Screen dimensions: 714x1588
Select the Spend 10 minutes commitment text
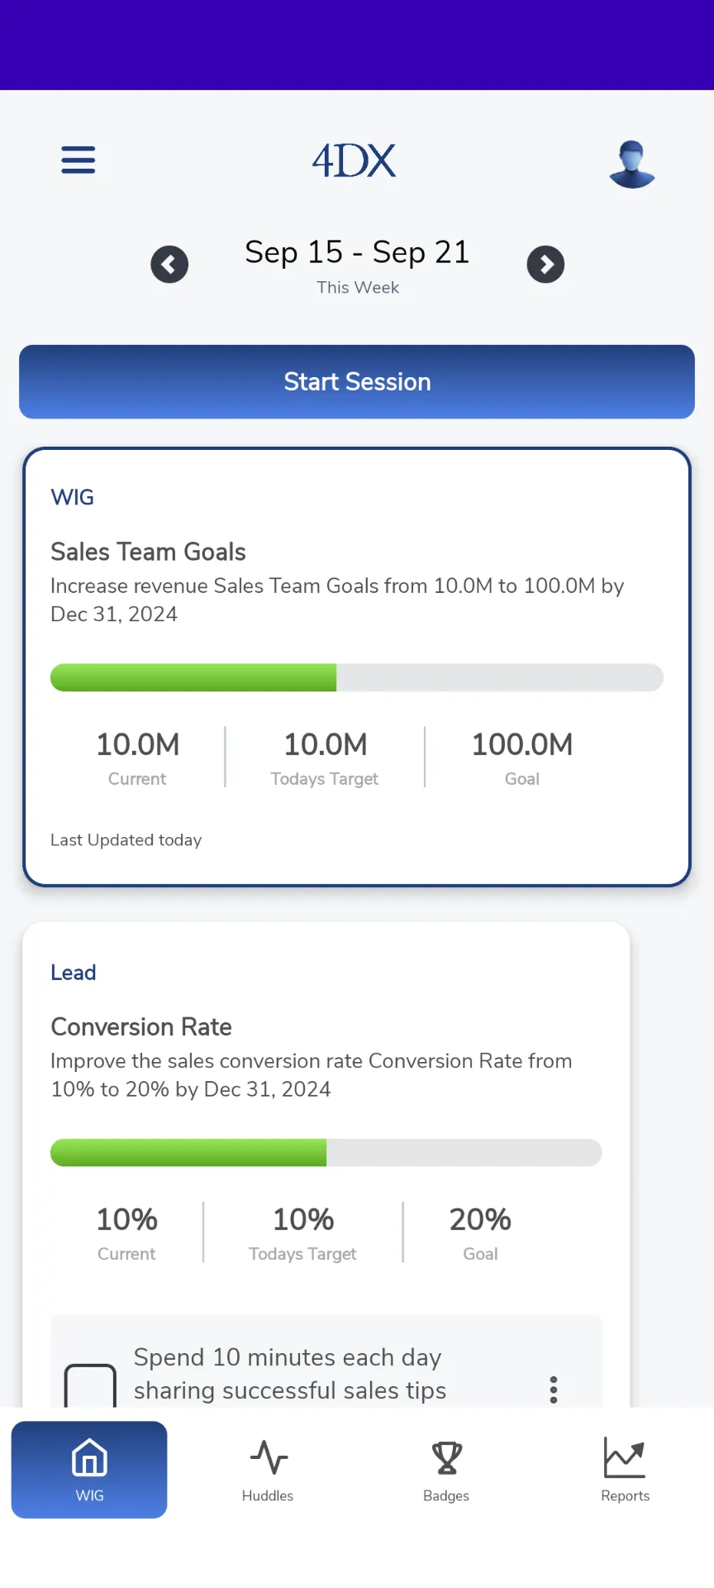pos(290,1374)
